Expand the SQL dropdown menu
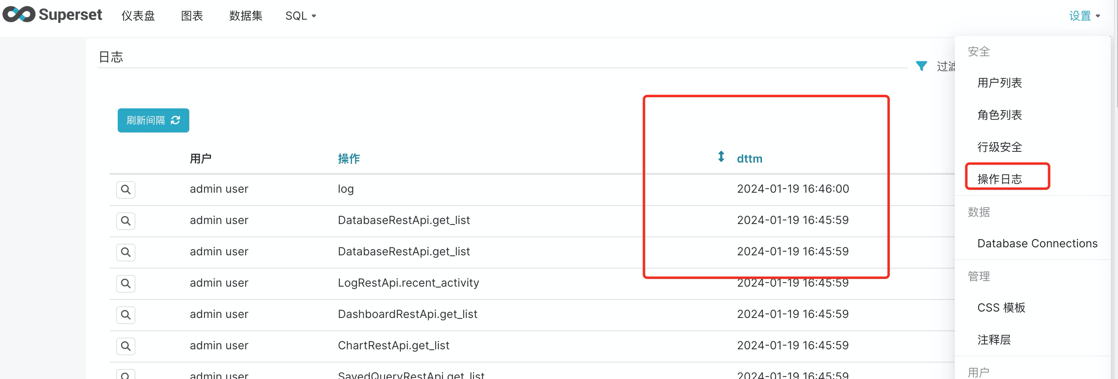 [300, 16]
